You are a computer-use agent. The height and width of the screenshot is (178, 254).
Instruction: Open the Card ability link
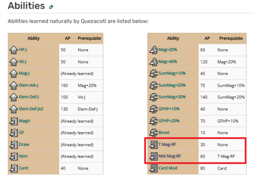23,168
